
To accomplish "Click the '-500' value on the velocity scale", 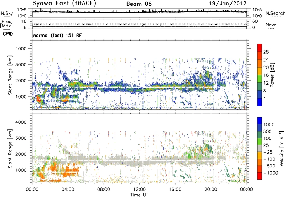I will pos(269,166).
